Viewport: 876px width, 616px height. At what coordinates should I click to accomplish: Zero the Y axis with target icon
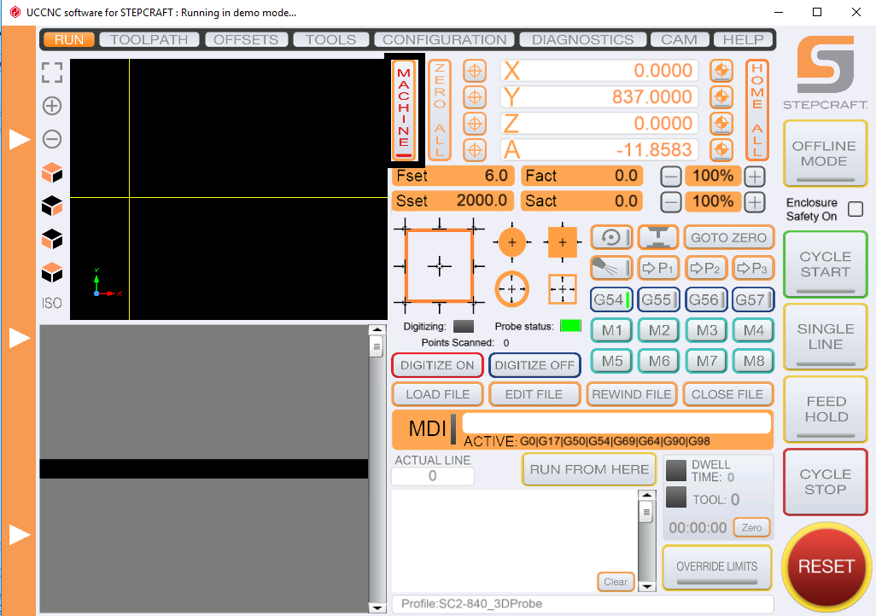(x=475, y=97)
